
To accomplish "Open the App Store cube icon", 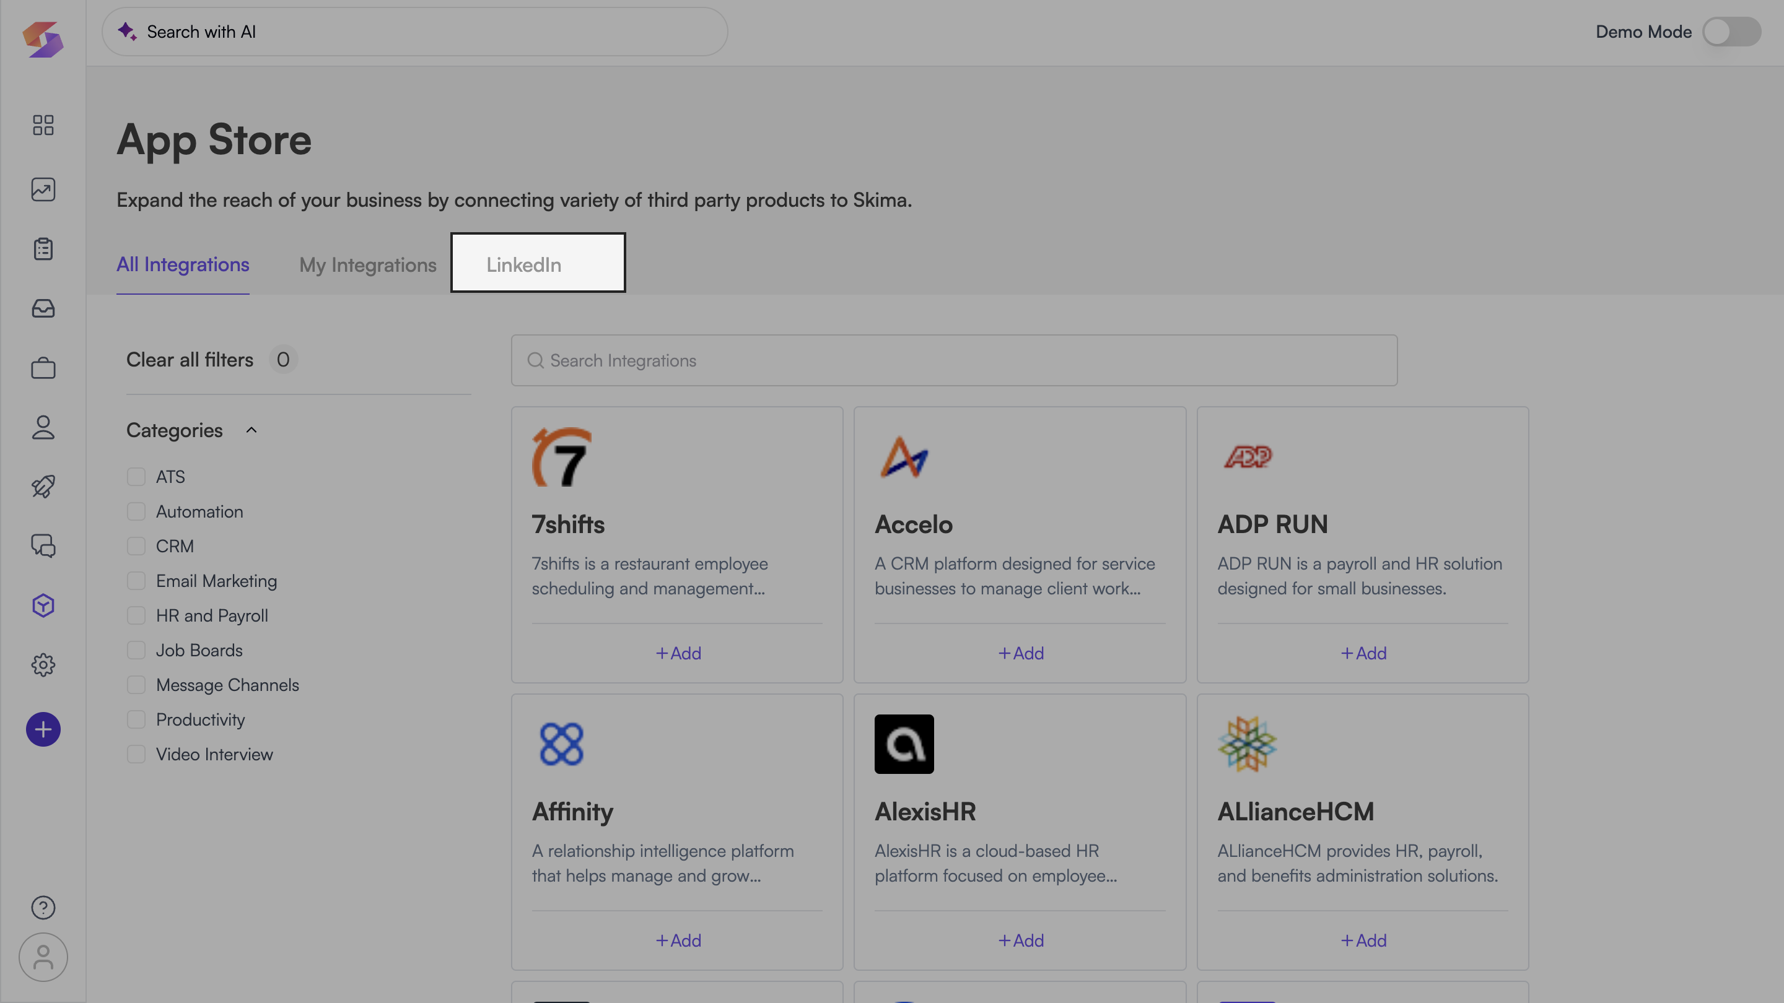I will (x=43, y=606).
